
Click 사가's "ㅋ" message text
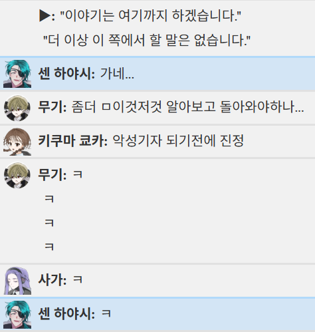tap(78, 279)
